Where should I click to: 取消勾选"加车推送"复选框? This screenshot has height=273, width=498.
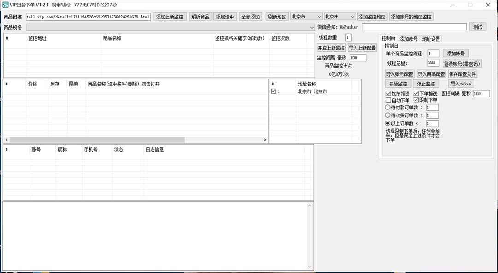point(388,93)
